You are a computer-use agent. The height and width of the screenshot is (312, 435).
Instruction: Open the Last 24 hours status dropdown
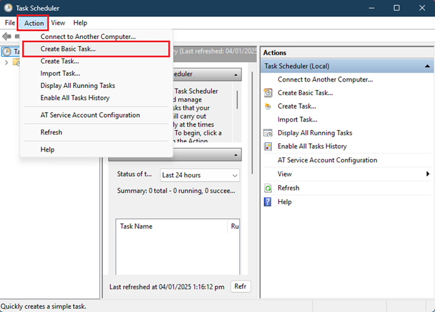click(200, 175)
